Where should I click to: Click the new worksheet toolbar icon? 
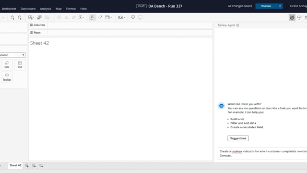(30, 17)
